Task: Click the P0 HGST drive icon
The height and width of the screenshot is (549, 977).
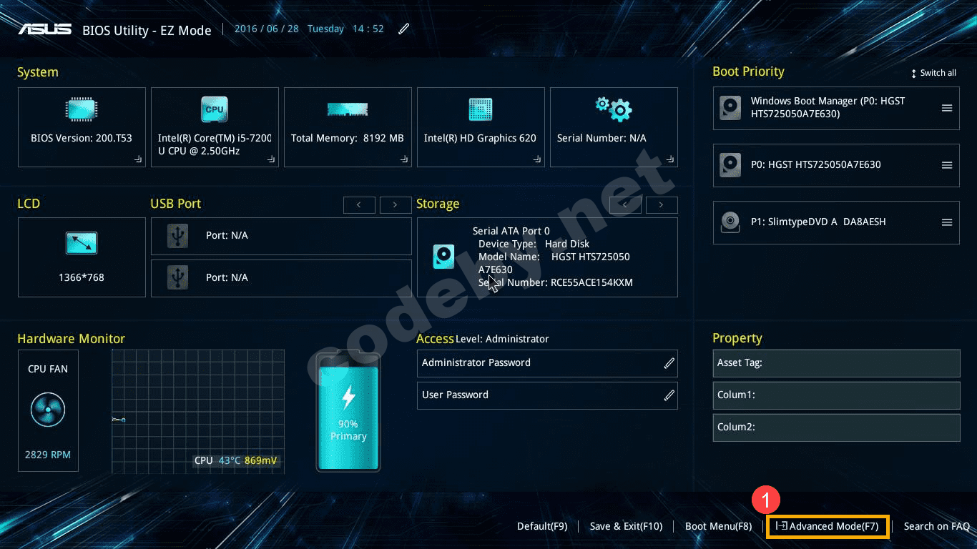Action: tap(730, 165)
